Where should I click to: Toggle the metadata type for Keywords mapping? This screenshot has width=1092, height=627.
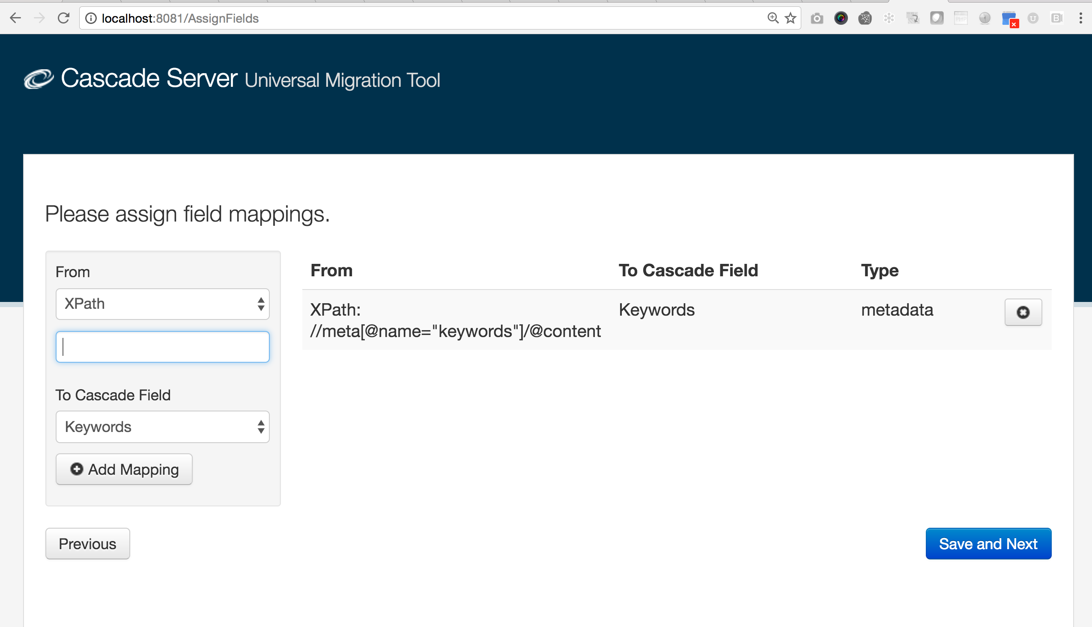[1023, 312]
